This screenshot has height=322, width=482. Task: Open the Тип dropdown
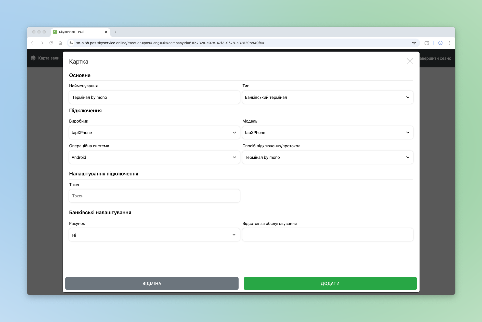(x=327, y=97)
